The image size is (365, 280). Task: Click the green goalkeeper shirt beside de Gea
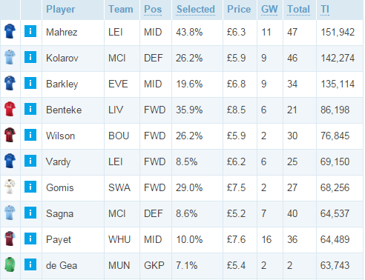tap(10, 264)
